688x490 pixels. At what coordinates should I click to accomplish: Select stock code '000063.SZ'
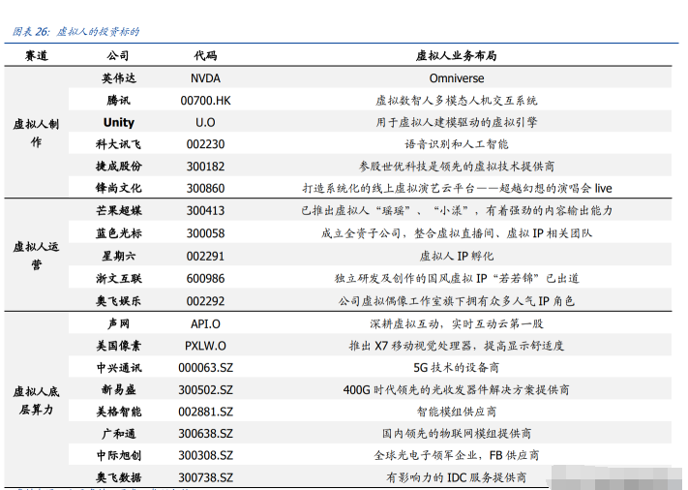[205, 368]
